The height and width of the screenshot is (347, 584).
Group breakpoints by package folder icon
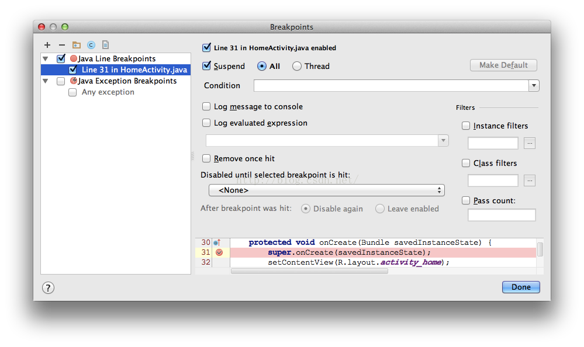(77, 45)
